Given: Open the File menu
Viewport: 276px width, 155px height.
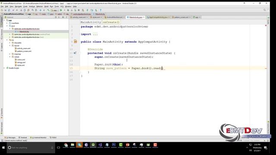Looking at the screenshot, I should 2,6.
